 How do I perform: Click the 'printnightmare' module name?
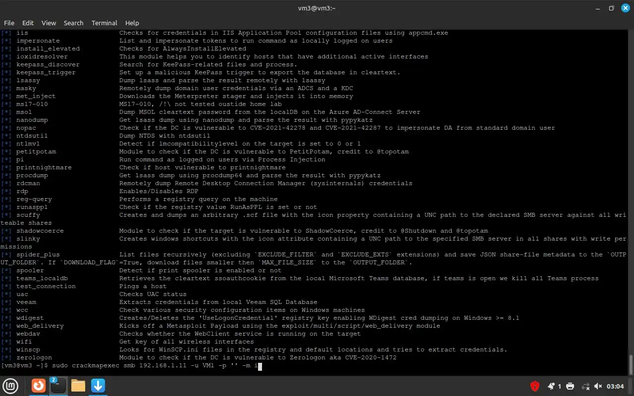pos(44,167)
